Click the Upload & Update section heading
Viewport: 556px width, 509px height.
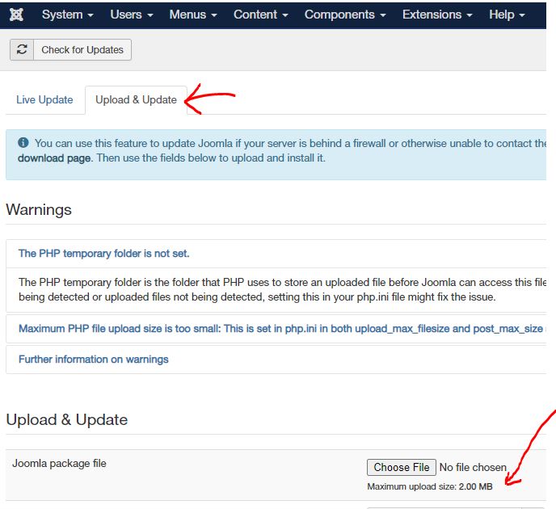click(x=67, y=419)
